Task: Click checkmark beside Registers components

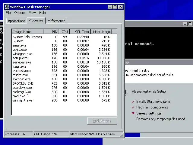Action: (x=133, y=107)
